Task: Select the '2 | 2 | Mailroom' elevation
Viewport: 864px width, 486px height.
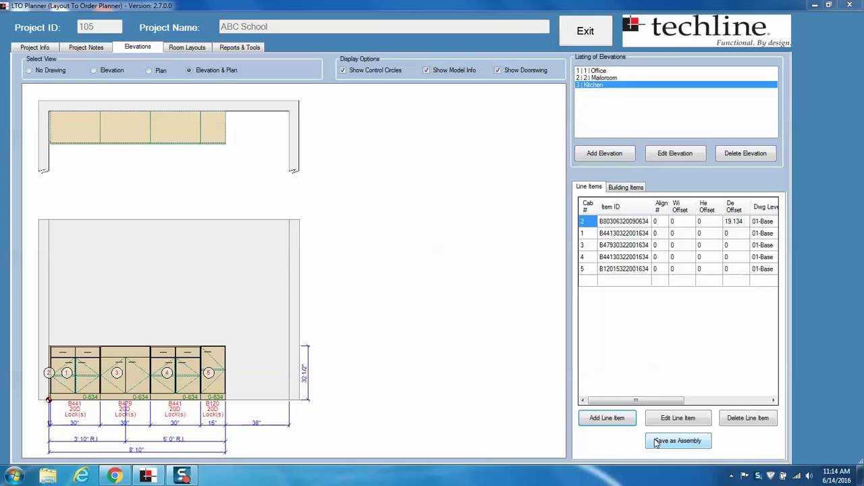Action: click(x=676, y=78)
